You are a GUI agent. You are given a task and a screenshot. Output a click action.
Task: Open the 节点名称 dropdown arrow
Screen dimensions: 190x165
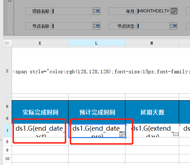pos(96,26)
